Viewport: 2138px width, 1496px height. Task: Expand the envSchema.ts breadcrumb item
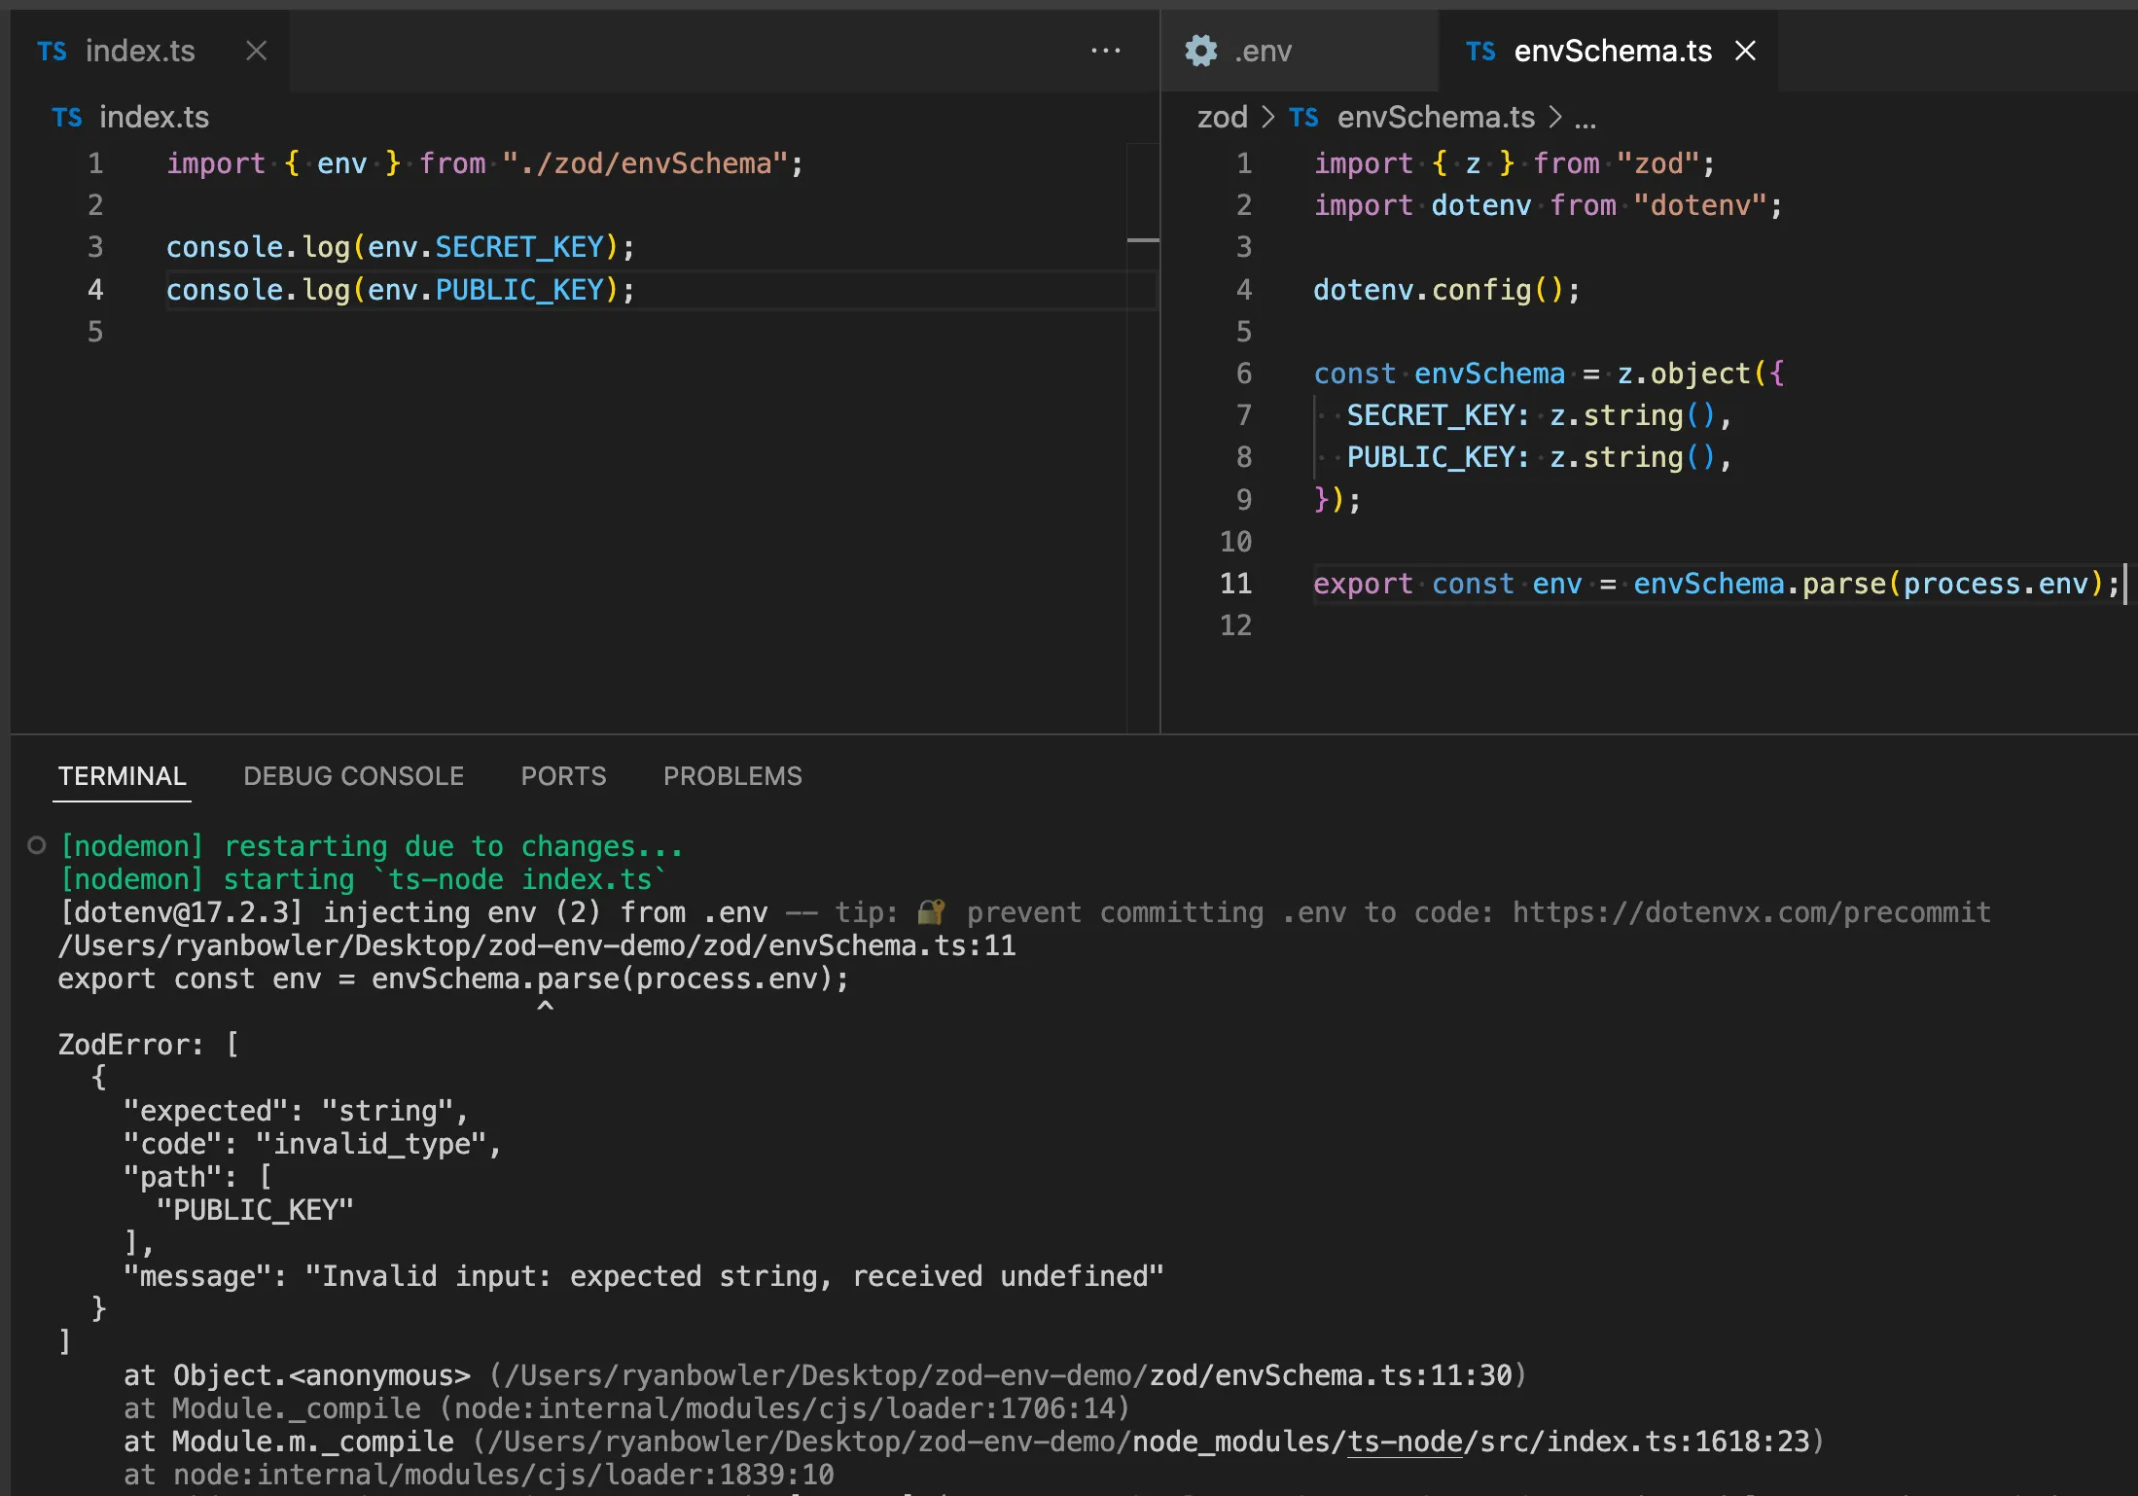pyautogui.click(x=1435, y=118)
